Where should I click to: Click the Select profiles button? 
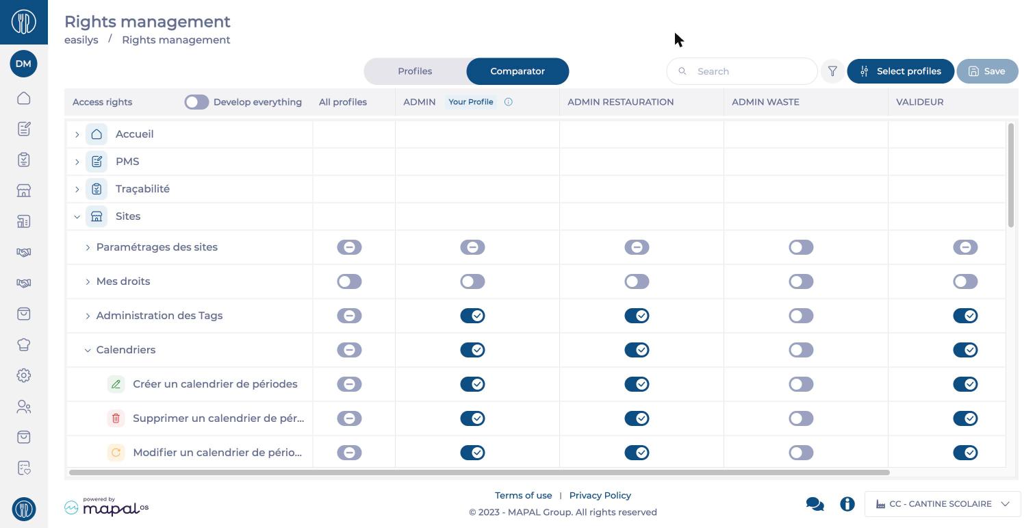pyautogui.click(x=900, y=71)
